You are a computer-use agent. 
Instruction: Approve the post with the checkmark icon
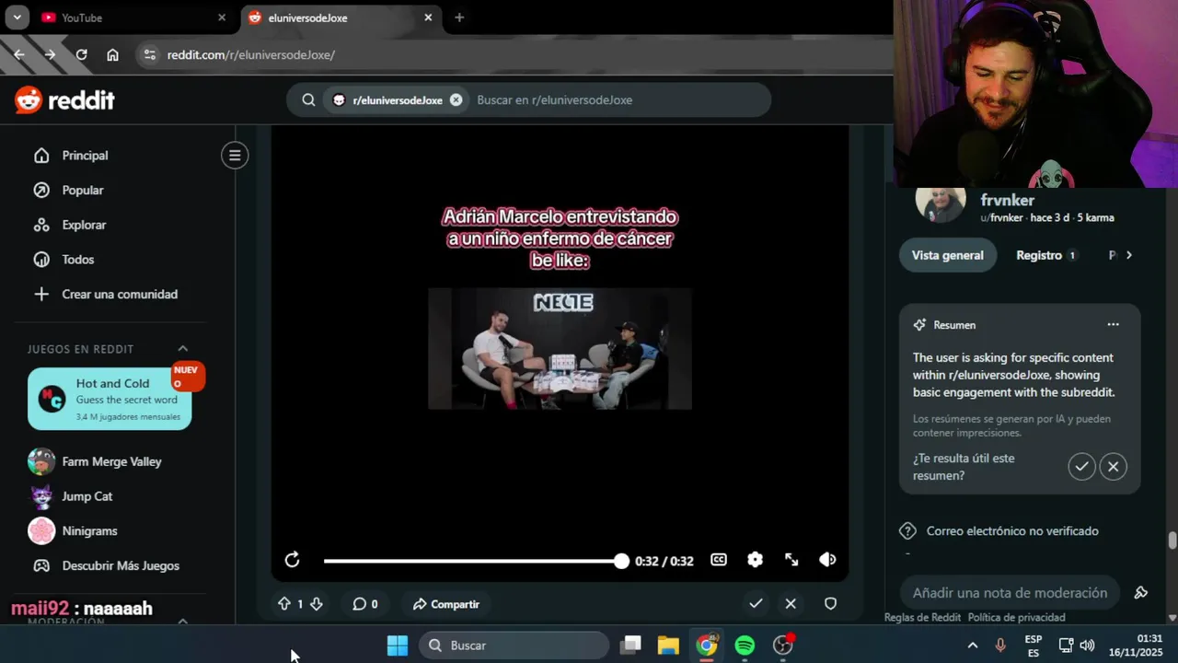click(x=756, y=603)
